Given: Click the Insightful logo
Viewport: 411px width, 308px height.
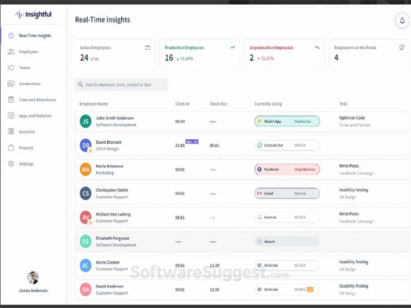Looking at the screenshot, I should 33,15.
